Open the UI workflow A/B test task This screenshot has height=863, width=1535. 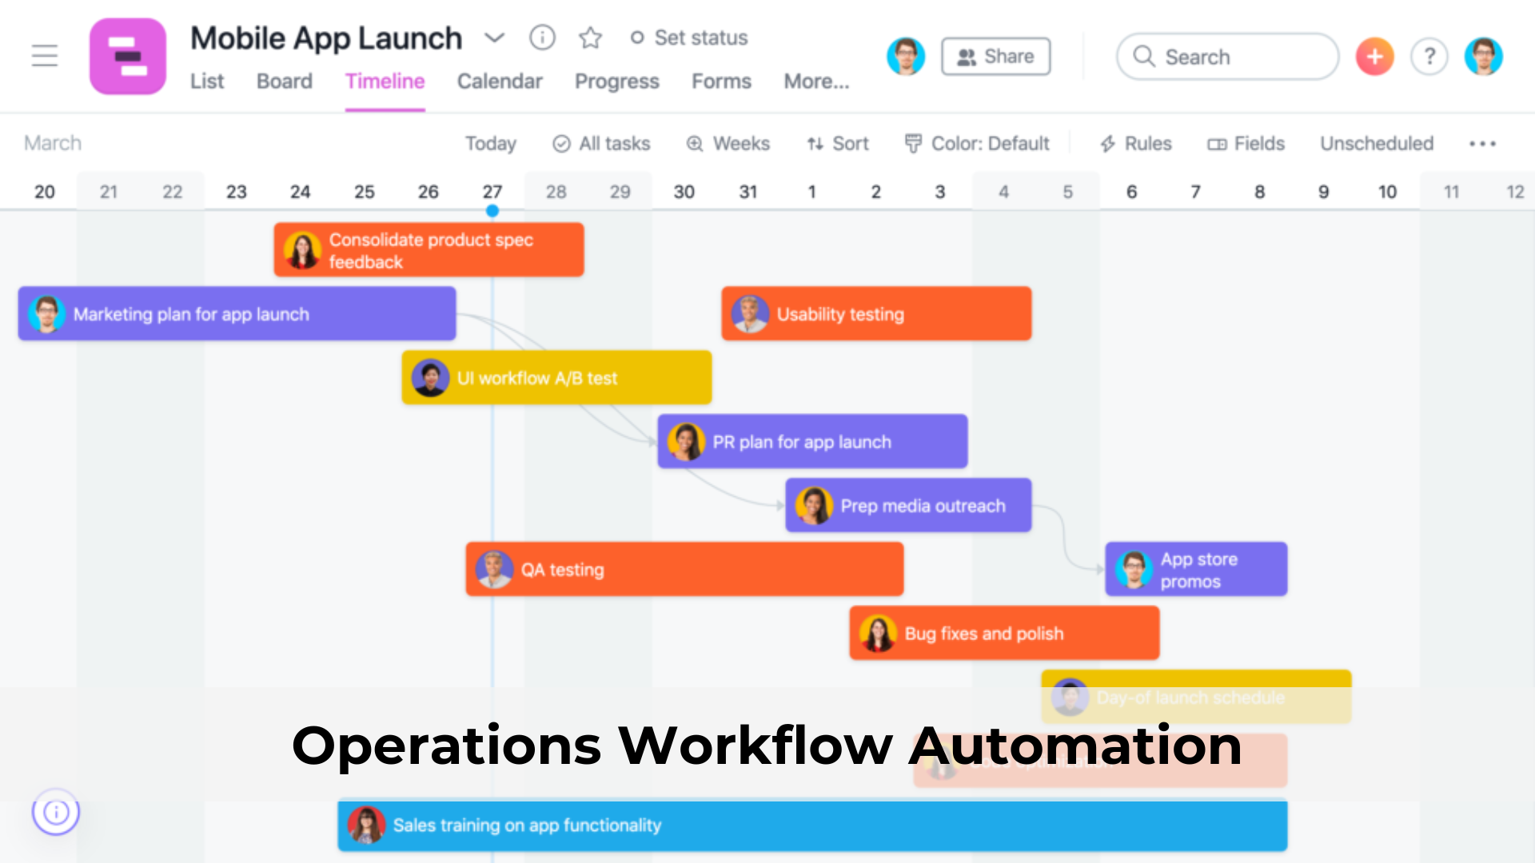point(557,378)
